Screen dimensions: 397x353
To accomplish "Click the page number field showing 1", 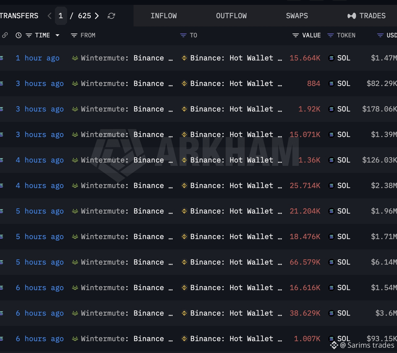I will coord(61,16).
